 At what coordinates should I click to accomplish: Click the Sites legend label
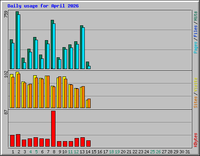[x=196, y=102]
